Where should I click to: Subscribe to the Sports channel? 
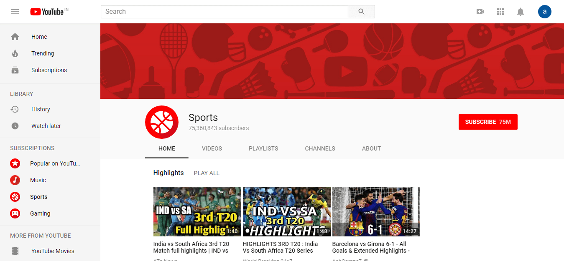(488, 122)
